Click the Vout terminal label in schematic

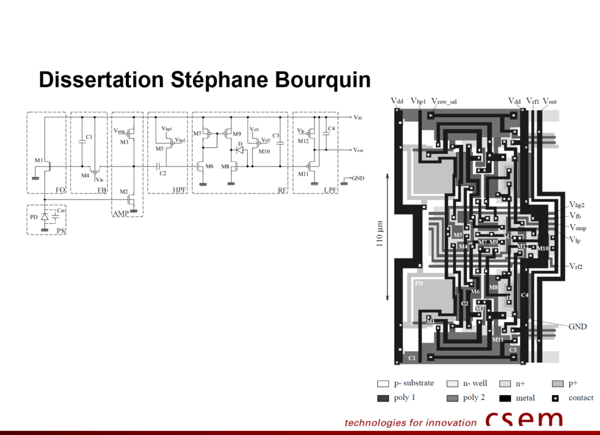[x=358, y=150]
